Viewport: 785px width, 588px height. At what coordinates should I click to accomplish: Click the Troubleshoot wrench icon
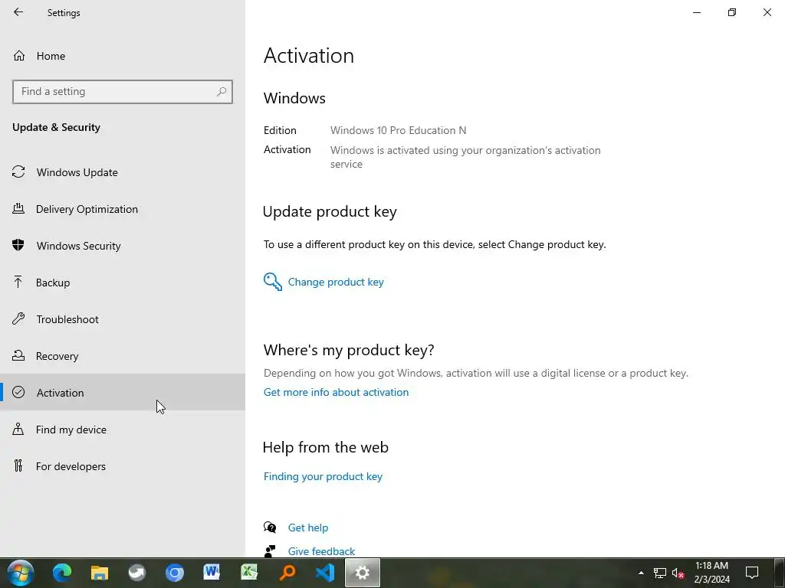[x=18, y=318]
